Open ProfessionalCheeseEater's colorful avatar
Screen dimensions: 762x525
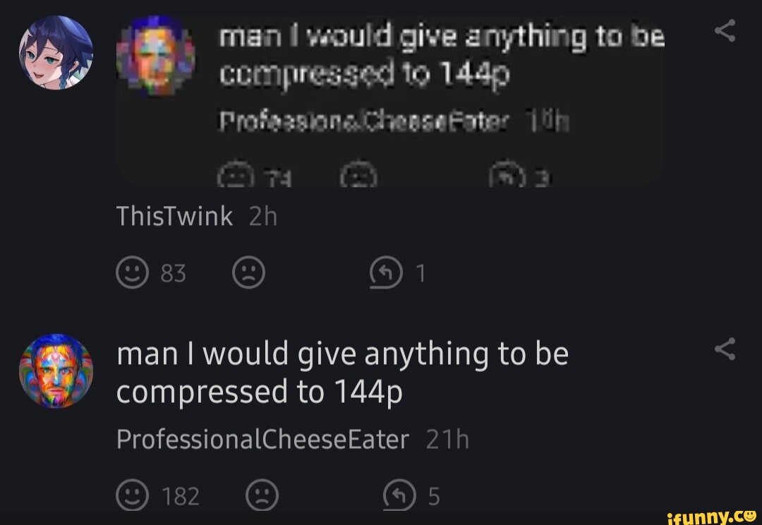tap(56, 371)
